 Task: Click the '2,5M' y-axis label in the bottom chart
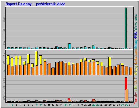pyautogui.click(x=4, y=80)
